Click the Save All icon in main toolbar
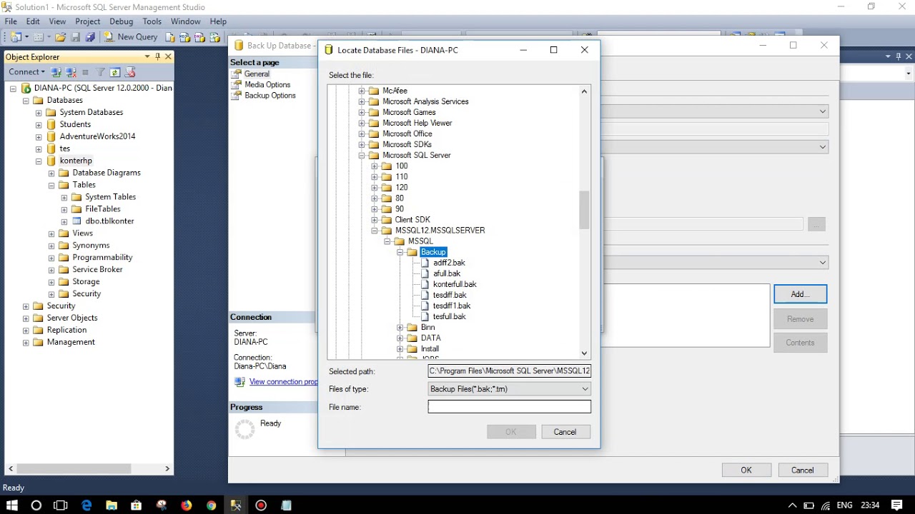This screenshot has width=915, height=514. tap(90, 37)
